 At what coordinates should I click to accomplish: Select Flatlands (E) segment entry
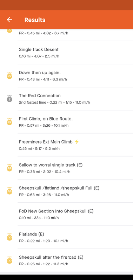click(75, 237)
